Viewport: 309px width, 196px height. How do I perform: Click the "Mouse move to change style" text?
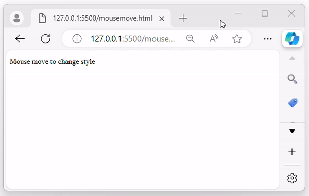[x=52, y=61]
